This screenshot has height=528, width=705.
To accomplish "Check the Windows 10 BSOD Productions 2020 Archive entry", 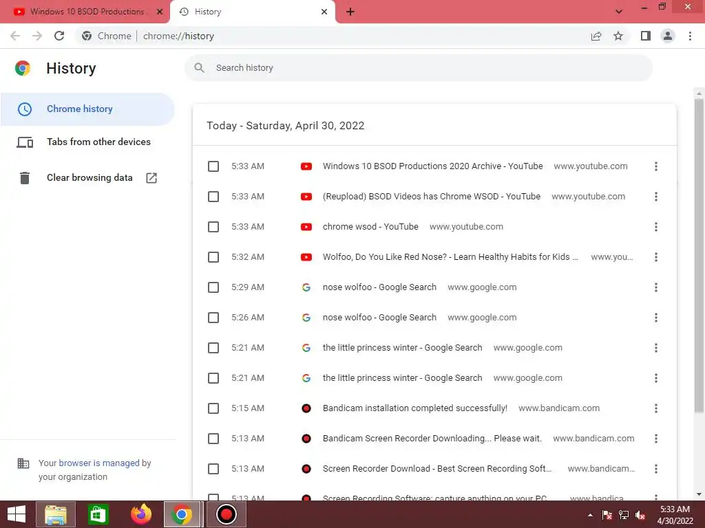I will [213, 166].
